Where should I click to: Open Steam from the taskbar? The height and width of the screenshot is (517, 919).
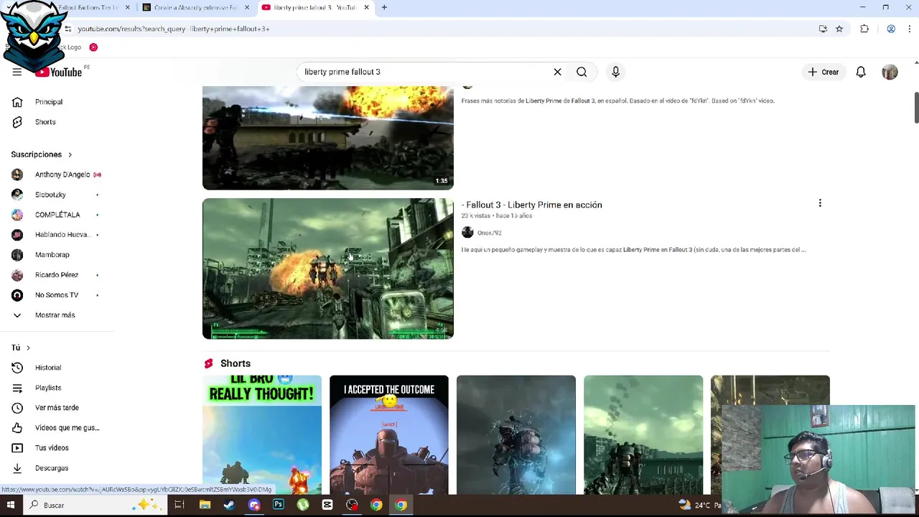[229, 506]
